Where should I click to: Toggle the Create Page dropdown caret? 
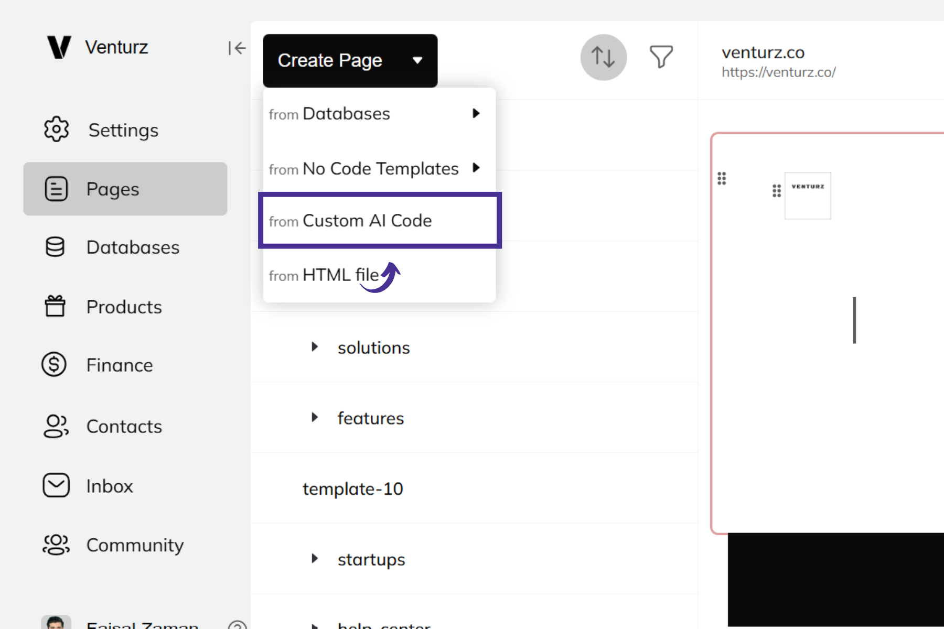pos(417,60)
